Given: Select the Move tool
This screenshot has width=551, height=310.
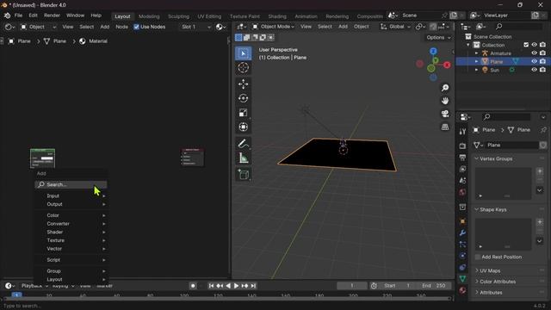Looking at the screenshot, I should point(243,84).
